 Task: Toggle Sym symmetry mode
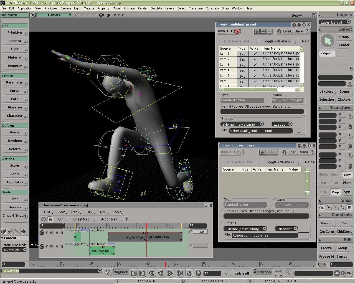347,192
